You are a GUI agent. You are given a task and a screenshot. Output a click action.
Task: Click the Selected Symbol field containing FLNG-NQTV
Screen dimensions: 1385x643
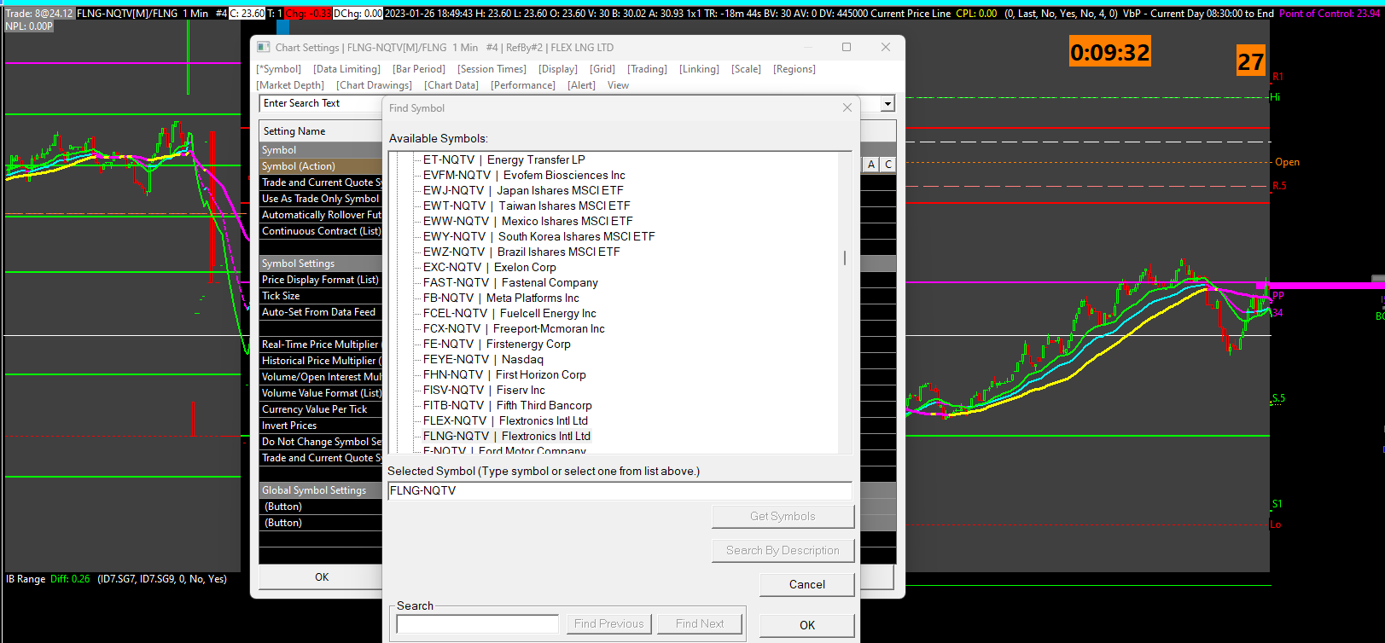tap(620, 490)
